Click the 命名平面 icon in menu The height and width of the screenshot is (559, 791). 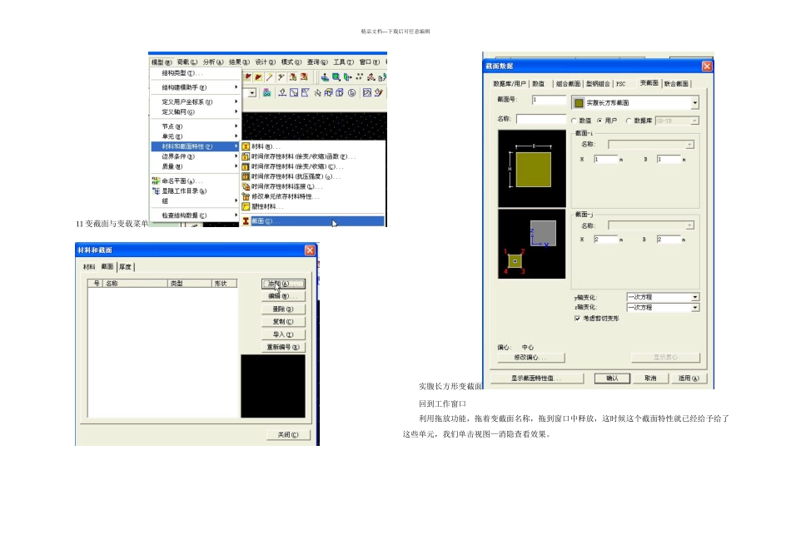[x=156, y=181]
